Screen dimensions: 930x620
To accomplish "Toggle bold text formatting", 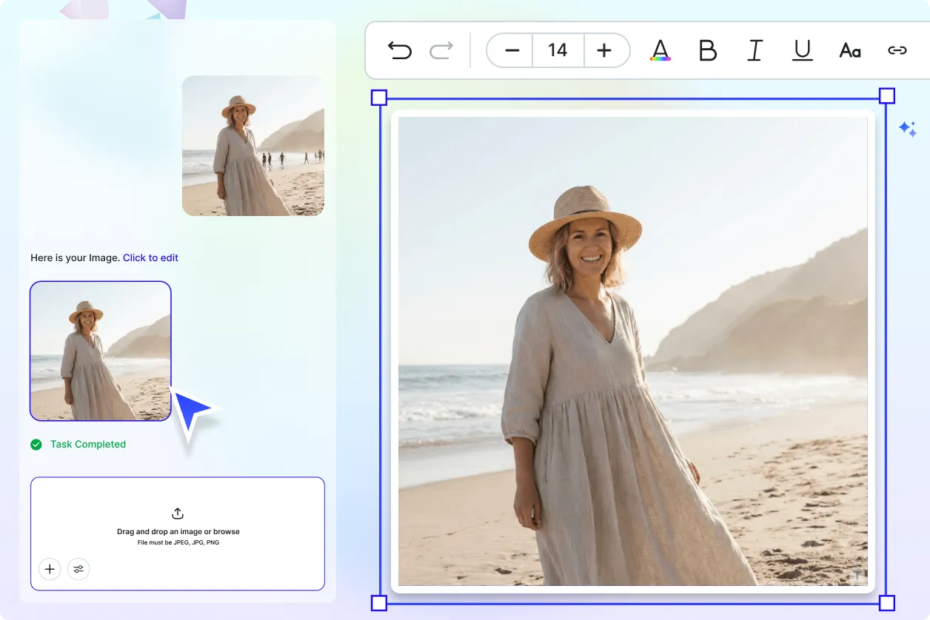I will 707,50.
